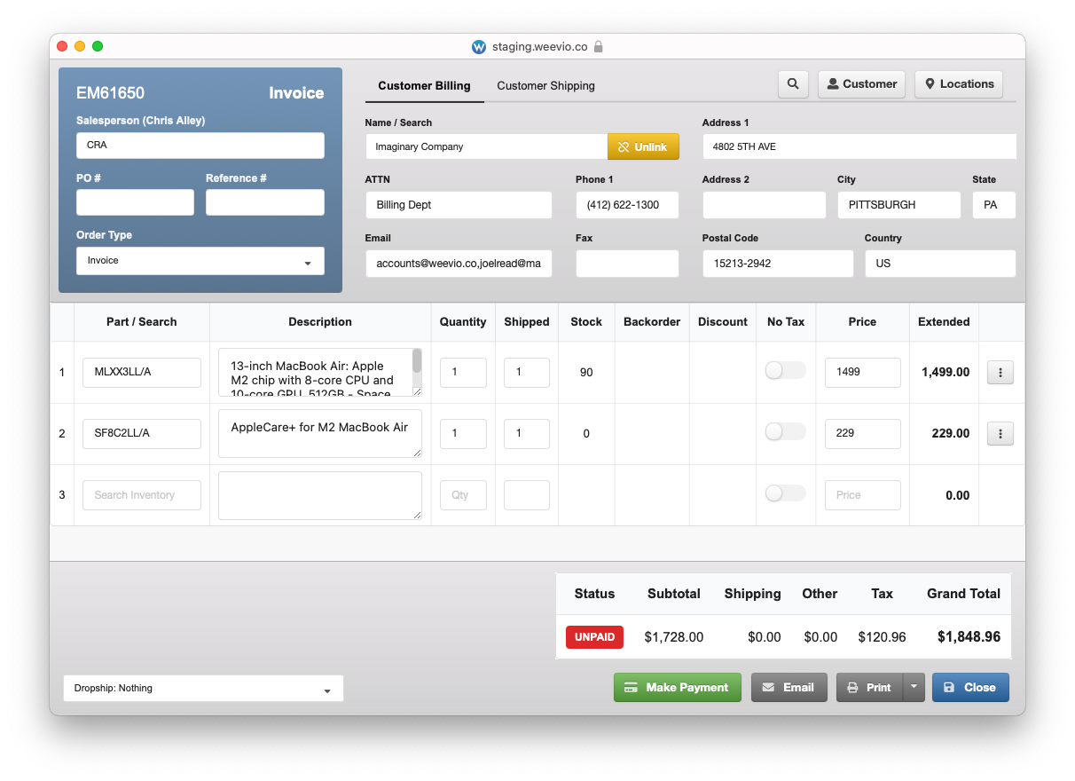Click the Phone 1 field
1075x781 pixels.
[627, 205]
